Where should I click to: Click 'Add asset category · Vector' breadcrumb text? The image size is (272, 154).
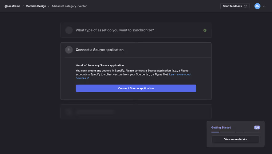(x=69, y=6)
